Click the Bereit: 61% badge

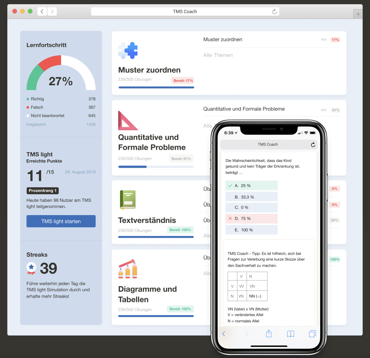pos(181,159)
